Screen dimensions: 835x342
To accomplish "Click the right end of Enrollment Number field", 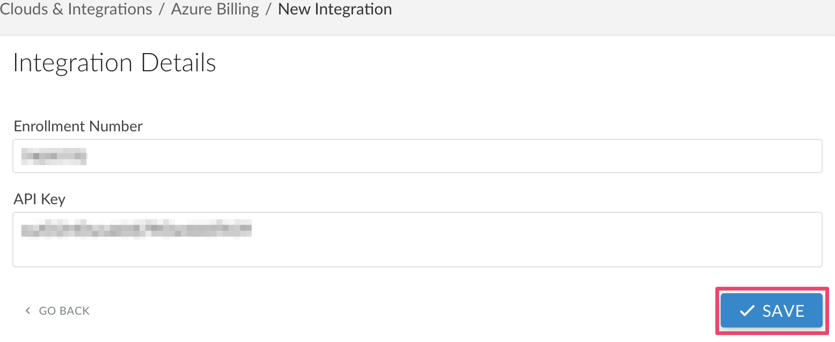I will (805, 156).
